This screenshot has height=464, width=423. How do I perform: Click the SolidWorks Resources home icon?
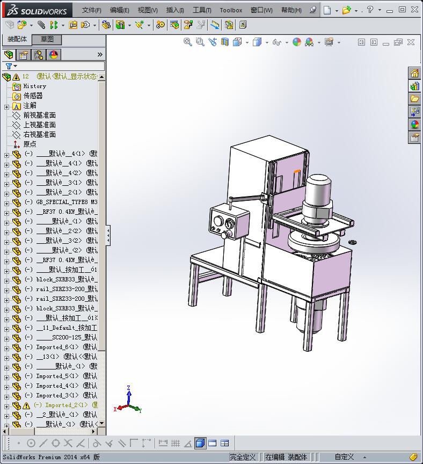point(415,73)
